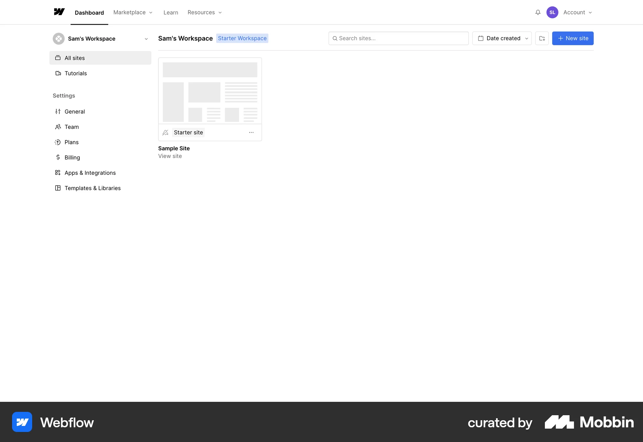This screenshot has width=643, height=442.
Task: Change sorting via the Date created dropdown
Action: (502, 38)
